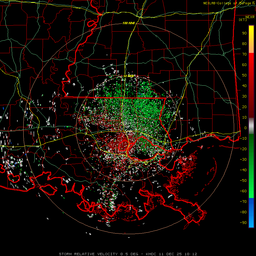This screenshot has height=256, width=256.
Task: Click the -60 value on the velocity scale
Action: (243, 191)
